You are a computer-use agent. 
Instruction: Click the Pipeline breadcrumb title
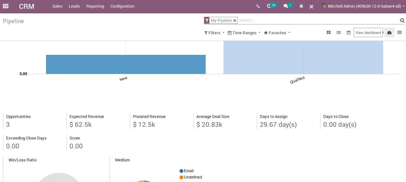(x=13, y=21)
